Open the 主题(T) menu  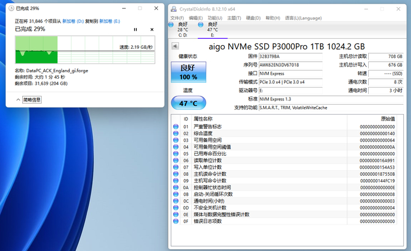(234, 18)
